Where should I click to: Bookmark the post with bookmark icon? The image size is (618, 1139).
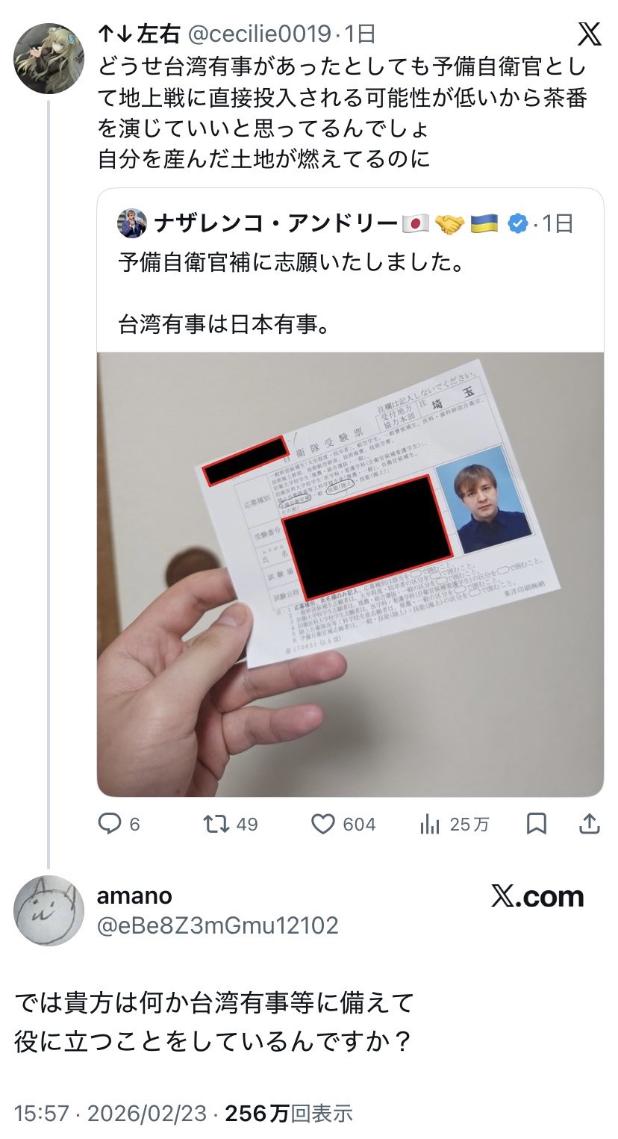point(536,824)
